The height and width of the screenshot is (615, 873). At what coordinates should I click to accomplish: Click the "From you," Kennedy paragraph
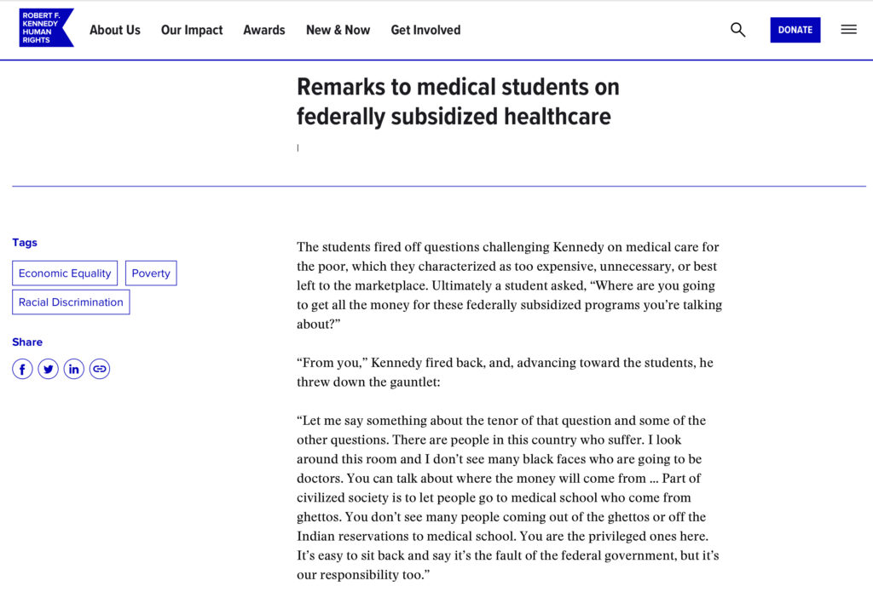(505, 372)
